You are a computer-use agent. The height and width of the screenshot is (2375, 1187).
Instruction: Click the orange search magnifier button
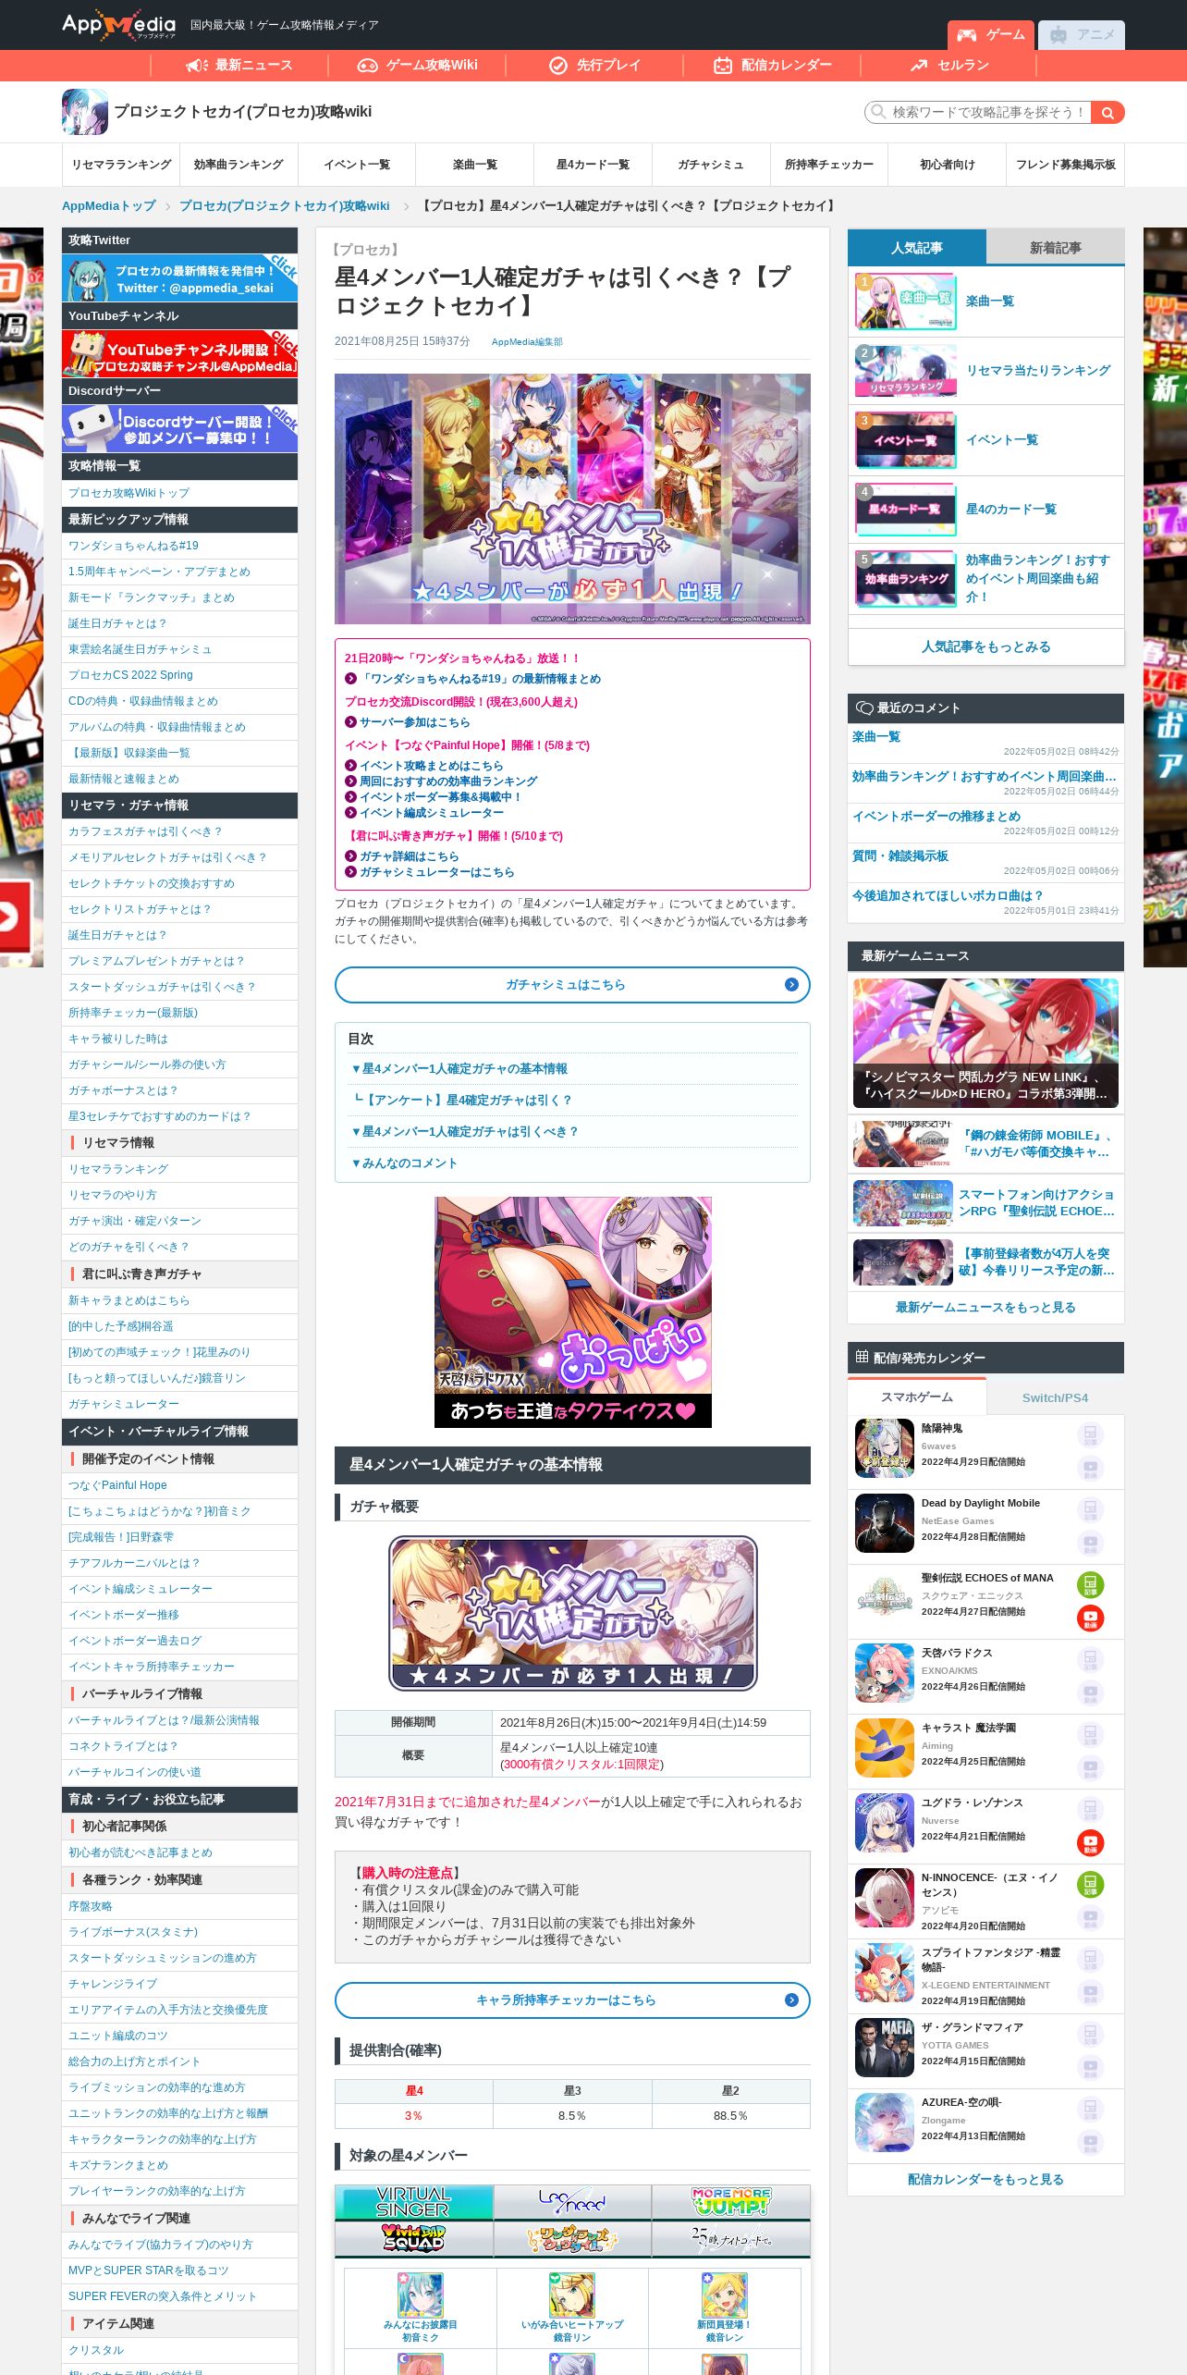1107,112
